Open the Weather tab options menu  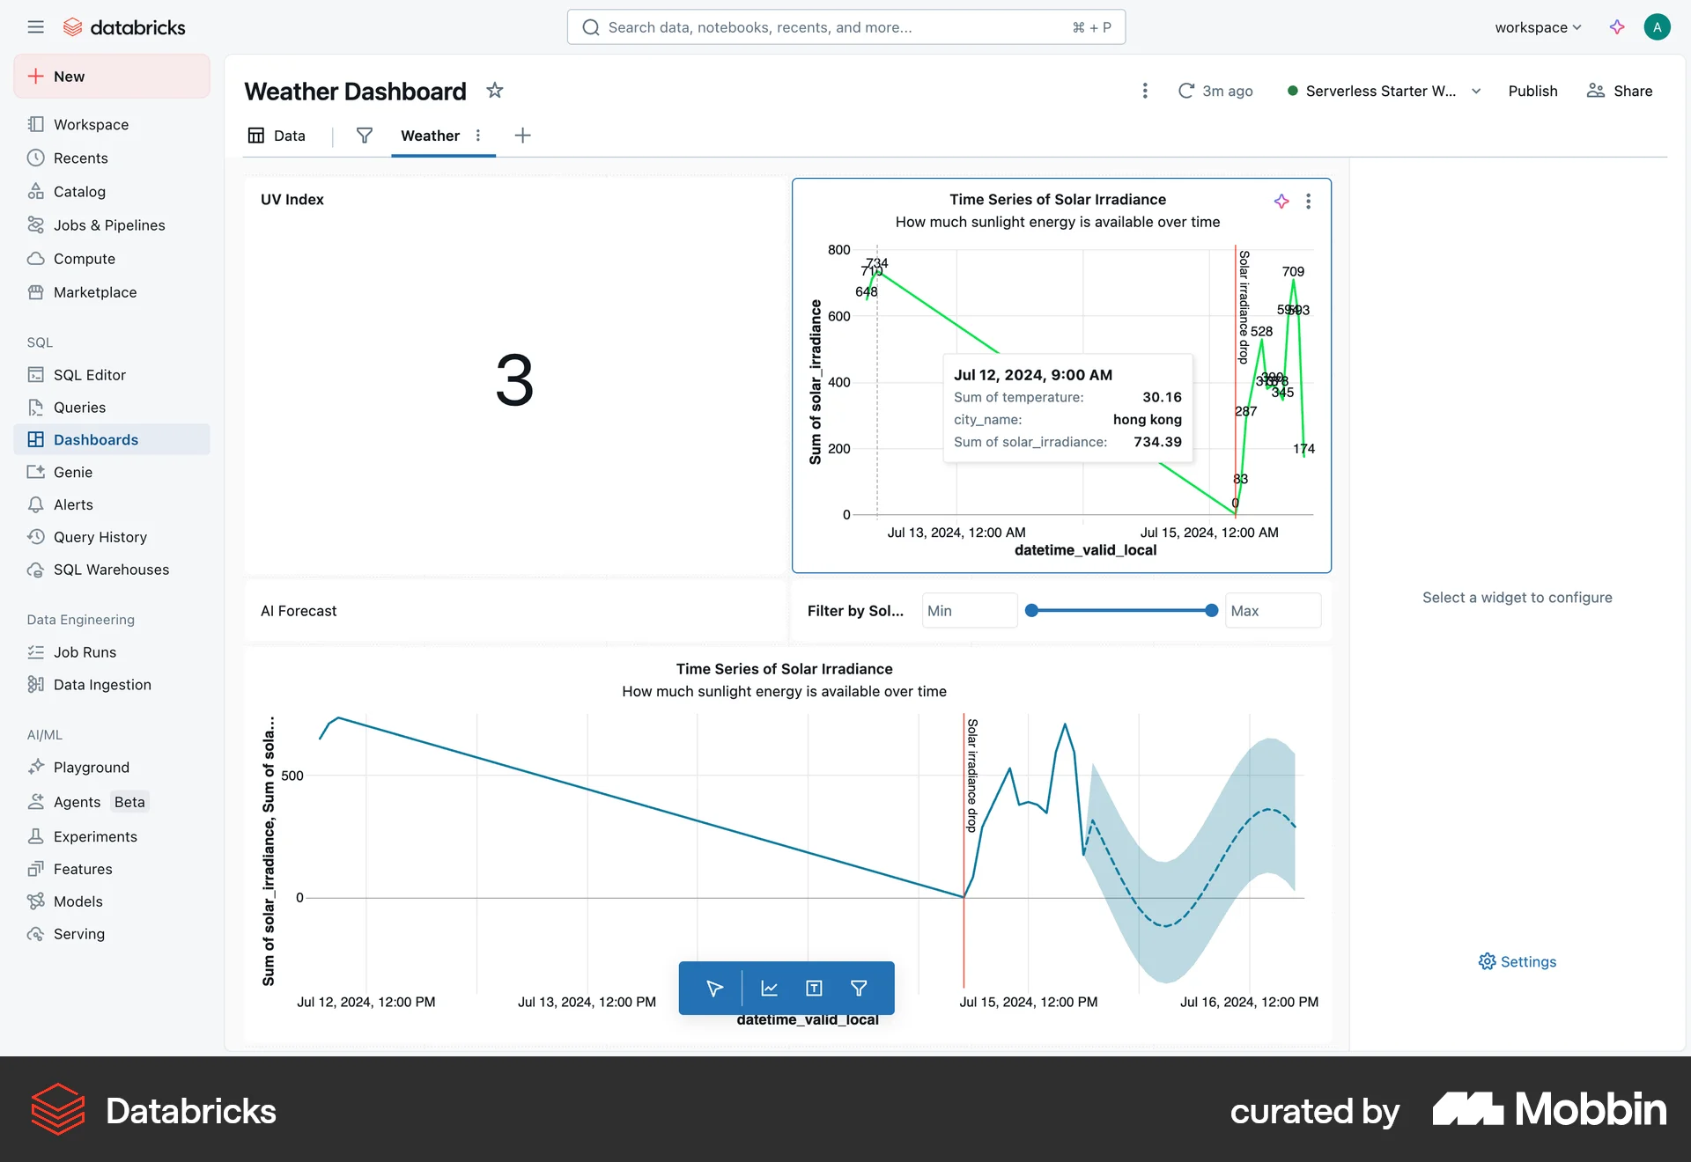(478, 136)
